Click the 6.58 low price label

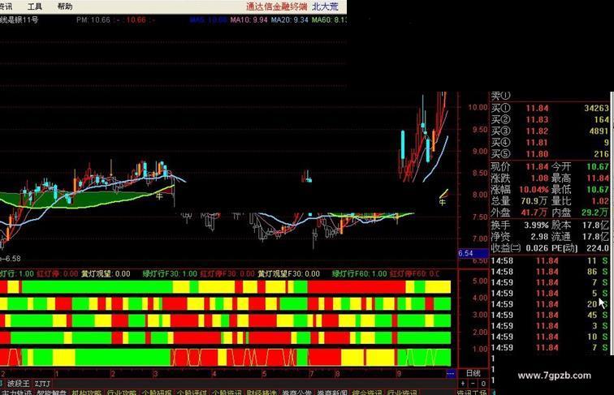point(12,259)
